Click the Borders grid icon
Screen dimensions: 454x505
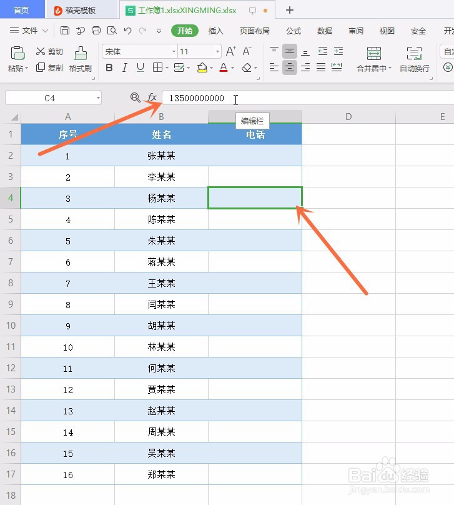point(157,67)
